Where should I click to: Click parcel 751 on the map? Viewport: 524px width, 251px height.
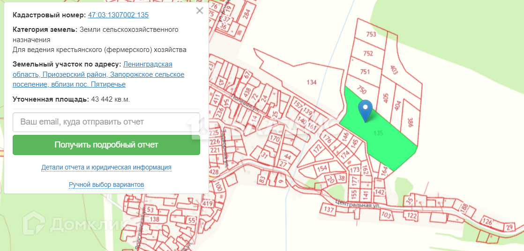point(365,72)
